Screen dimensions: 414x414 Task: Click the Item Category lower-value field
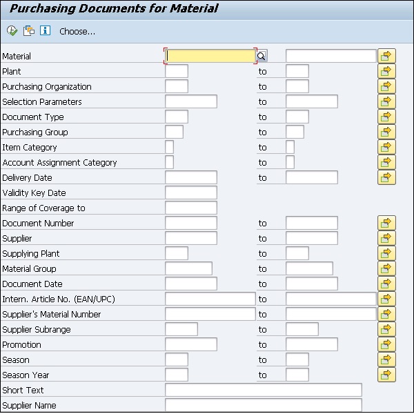(170, 147)
